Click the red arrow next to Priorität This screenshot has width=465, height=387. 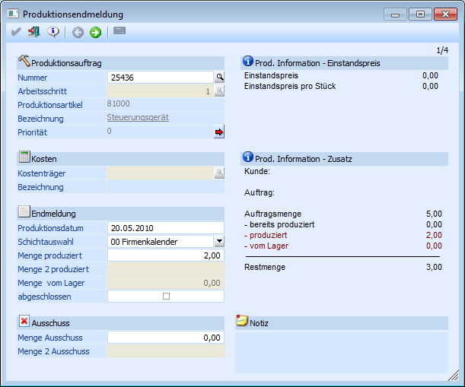219,132
